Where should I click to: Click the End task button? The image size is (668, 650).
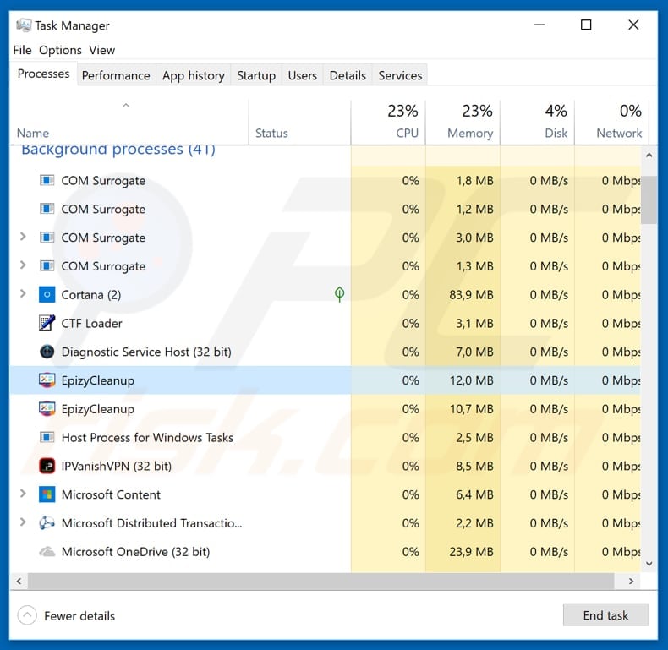click(605, 615)
